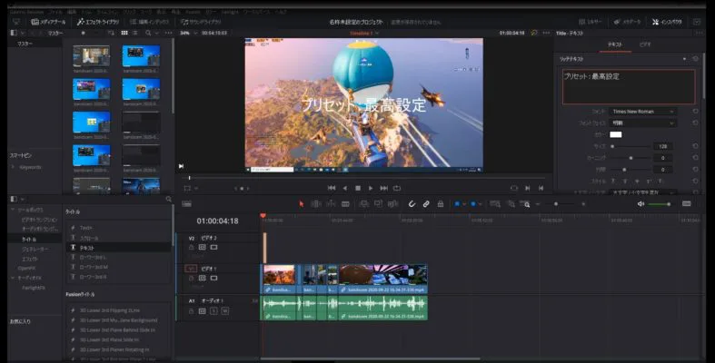Select the タイトル toolbox category
Screen dimensions: 715x363
28,239
